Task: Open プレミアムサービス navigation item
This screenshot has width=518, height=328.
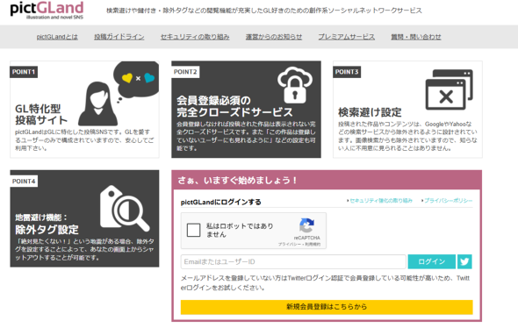Action: (346, 37)
